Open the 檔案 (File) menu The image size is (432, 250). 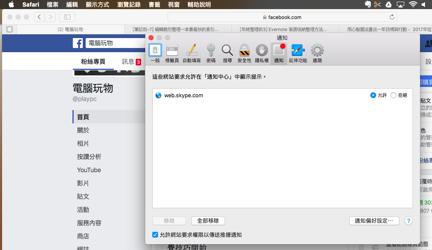(x=53, y=5)
